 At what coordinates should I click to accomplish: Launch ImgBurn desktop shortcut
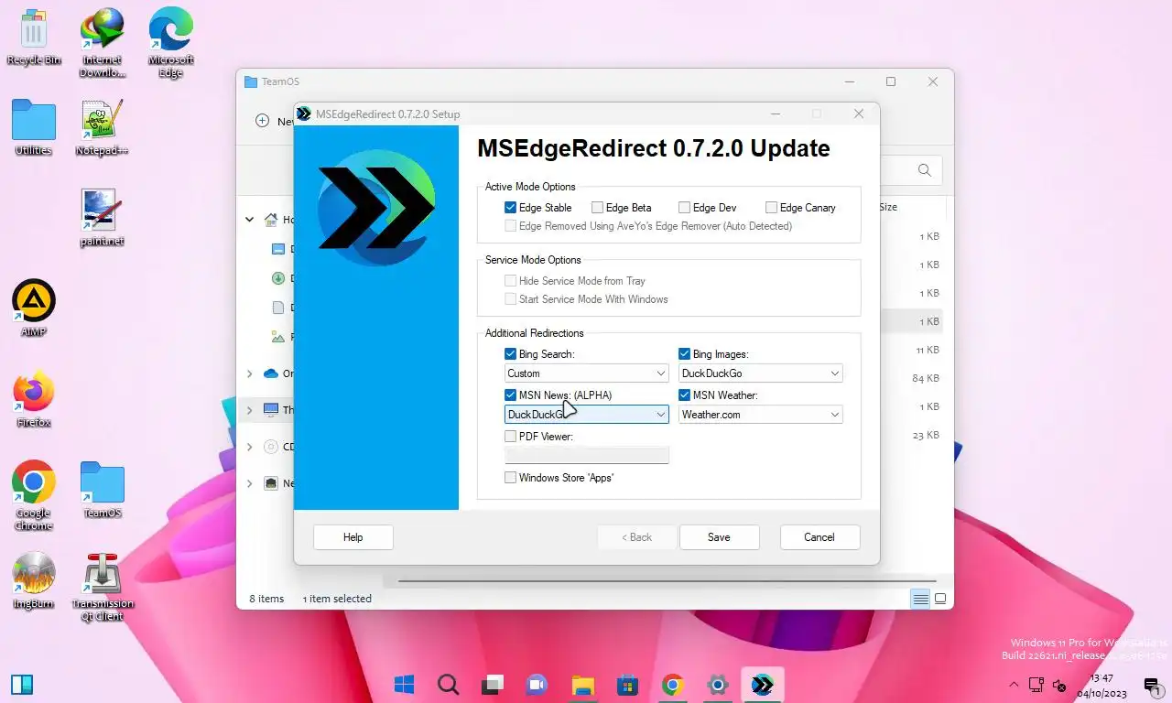click(34, 580)
